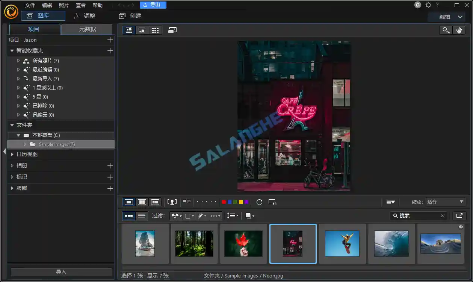
Task: Switch to the 元数据 tab
Action: (87, 29)
